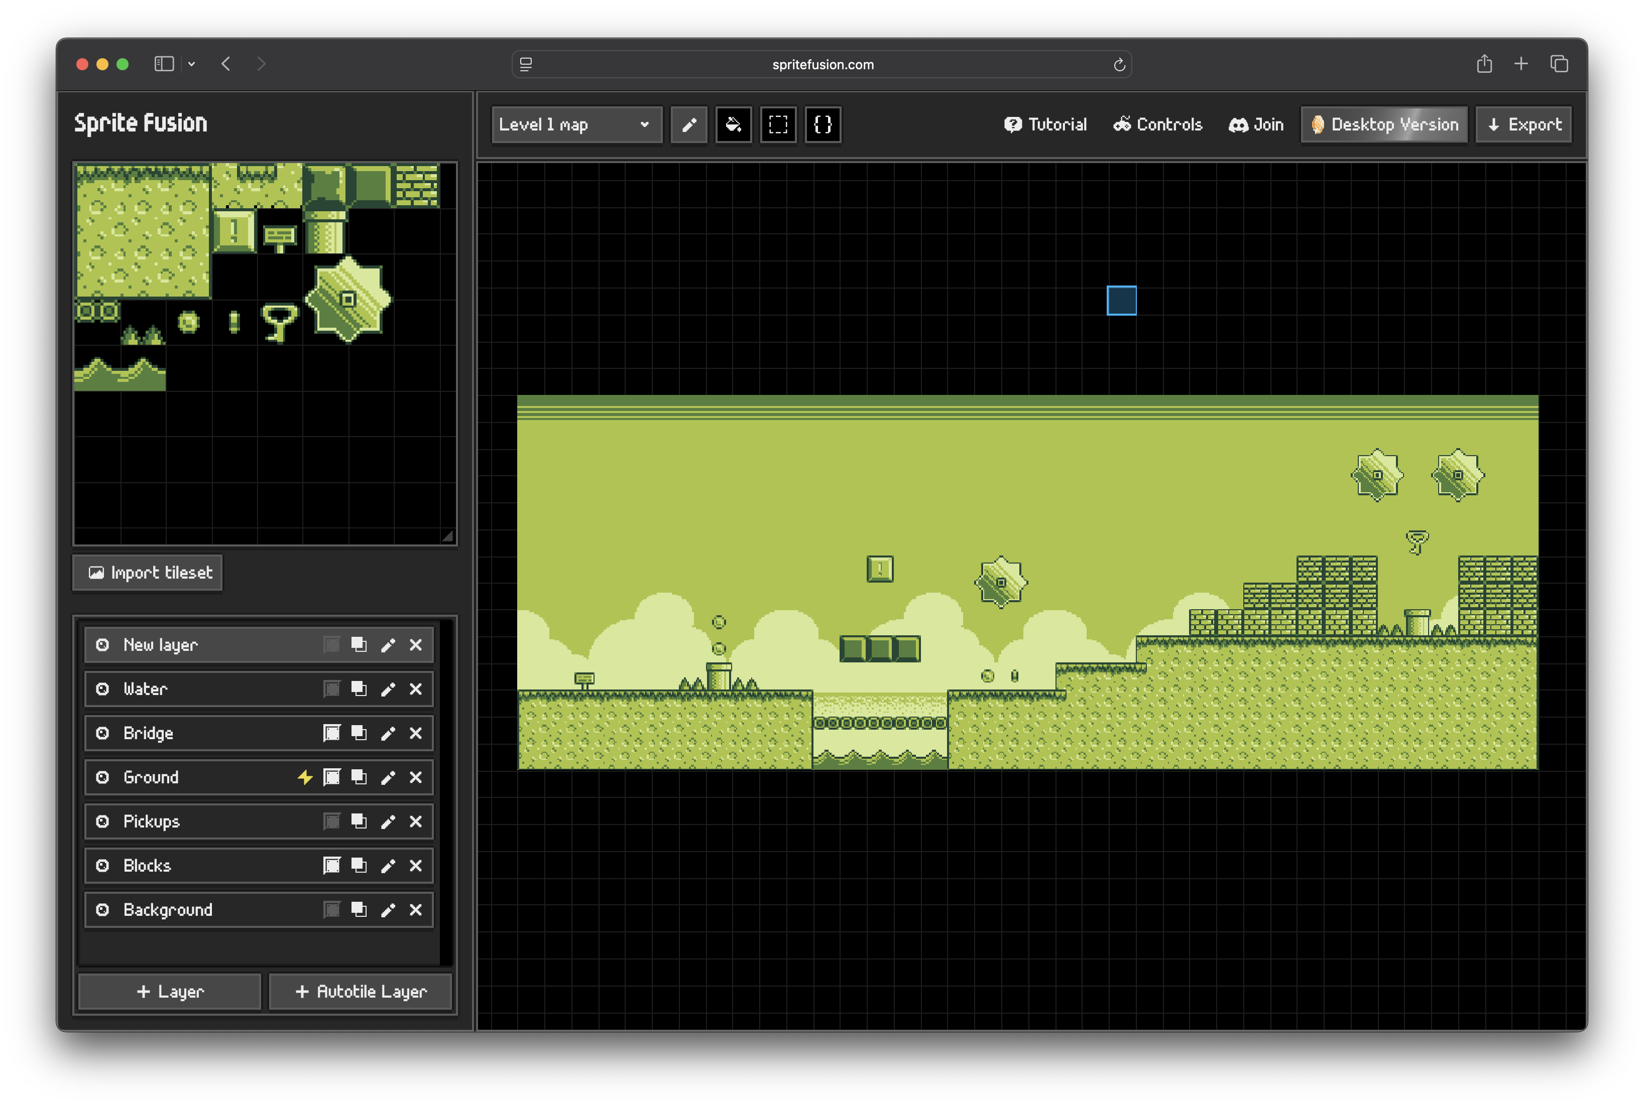Delete the Blocks layer
Viewport: 1644px width, 1106px height.
tap(416, 866)
